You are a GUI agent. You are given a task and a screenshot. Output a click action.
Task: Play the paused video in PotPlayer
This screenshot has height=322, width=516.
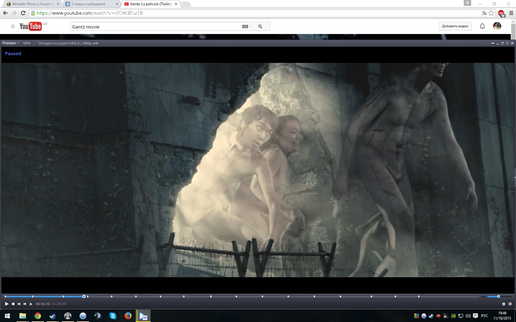tap(7, 304)
